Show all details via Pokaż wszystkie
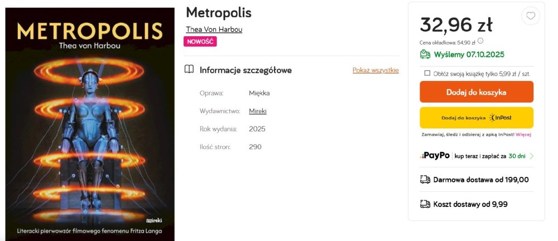 coord(376,70)
